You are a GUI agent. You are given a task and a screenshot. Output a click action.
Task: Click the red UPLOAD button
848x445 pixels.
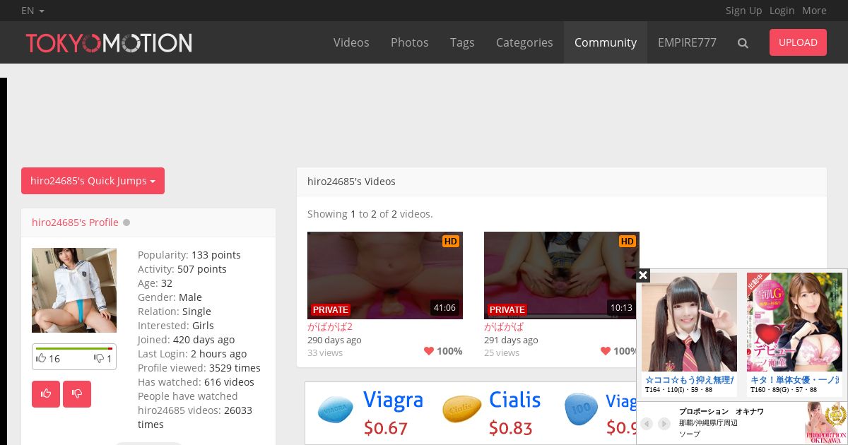tap(798, 42)
